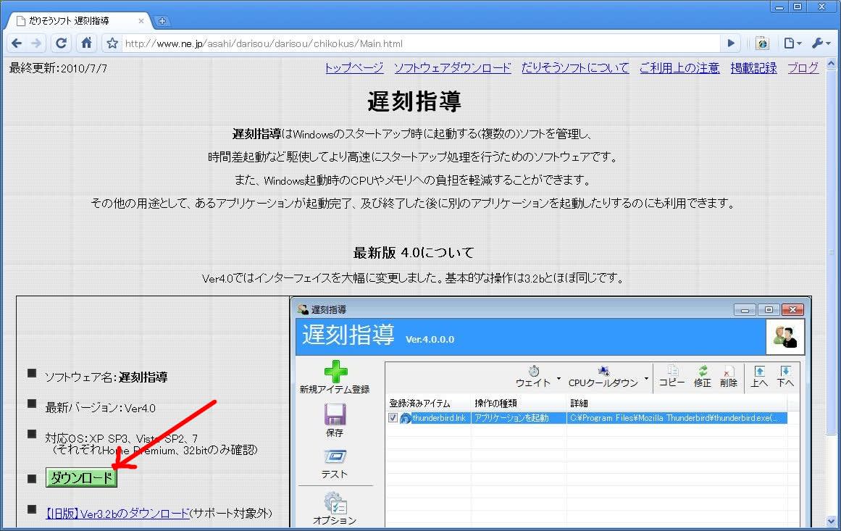Click the green ダウンロード button
Screen dimensions: 841x531
(x=81, y=478)
